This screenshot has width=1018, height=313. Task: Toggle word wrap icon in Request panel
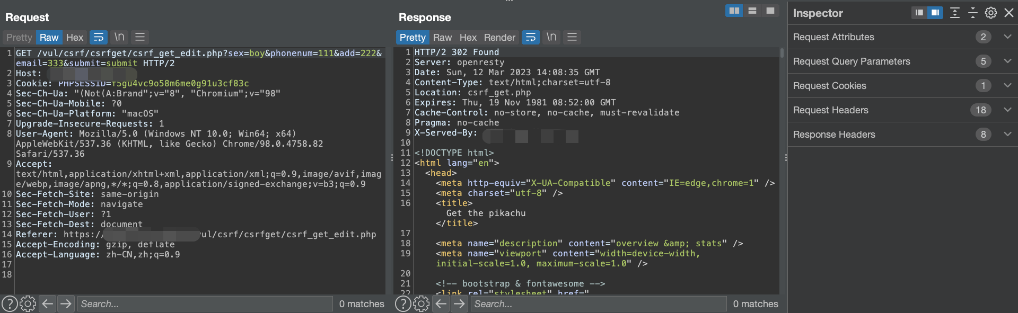tap(99, 38)
